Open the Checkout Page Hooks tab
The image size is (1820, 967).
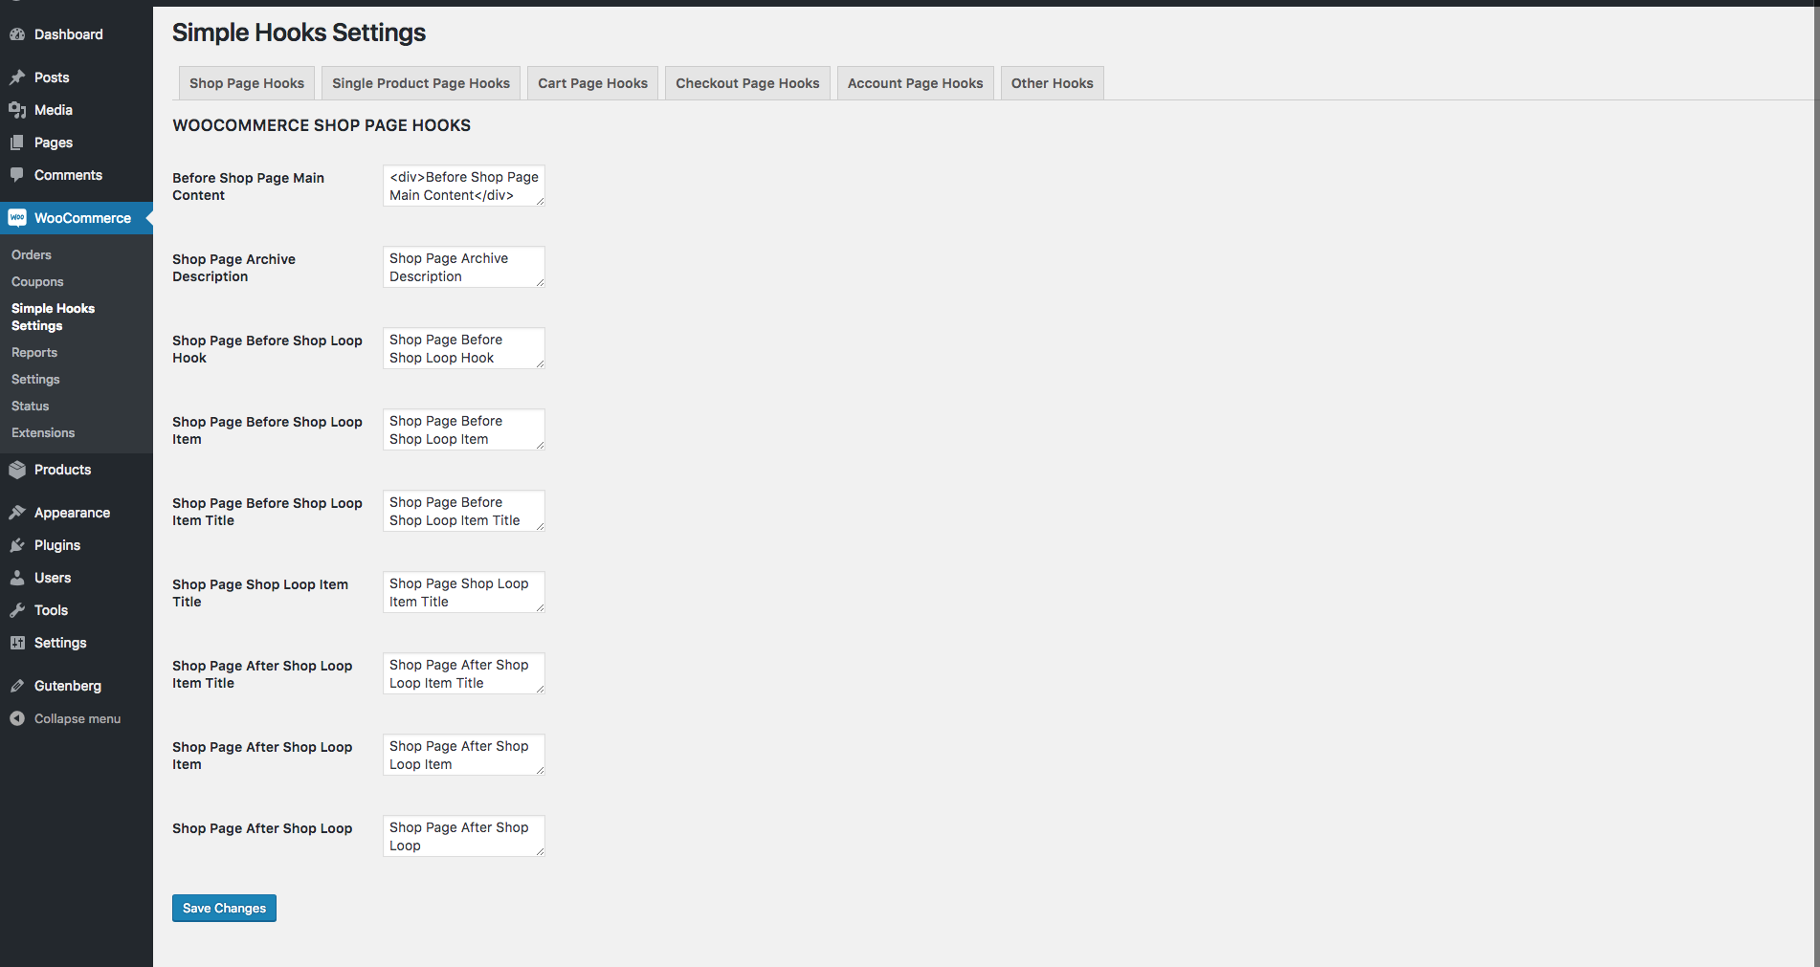(747, 83)
